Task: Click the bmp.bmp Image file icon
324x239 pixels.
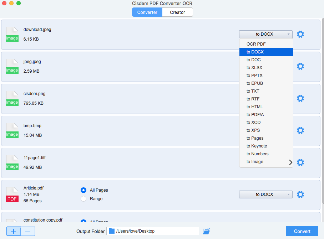Action: tap(12, 130)
